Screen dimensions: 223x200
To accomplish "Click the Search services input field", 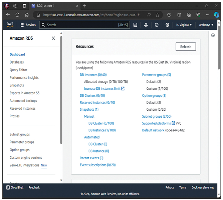I will [84, 25].
